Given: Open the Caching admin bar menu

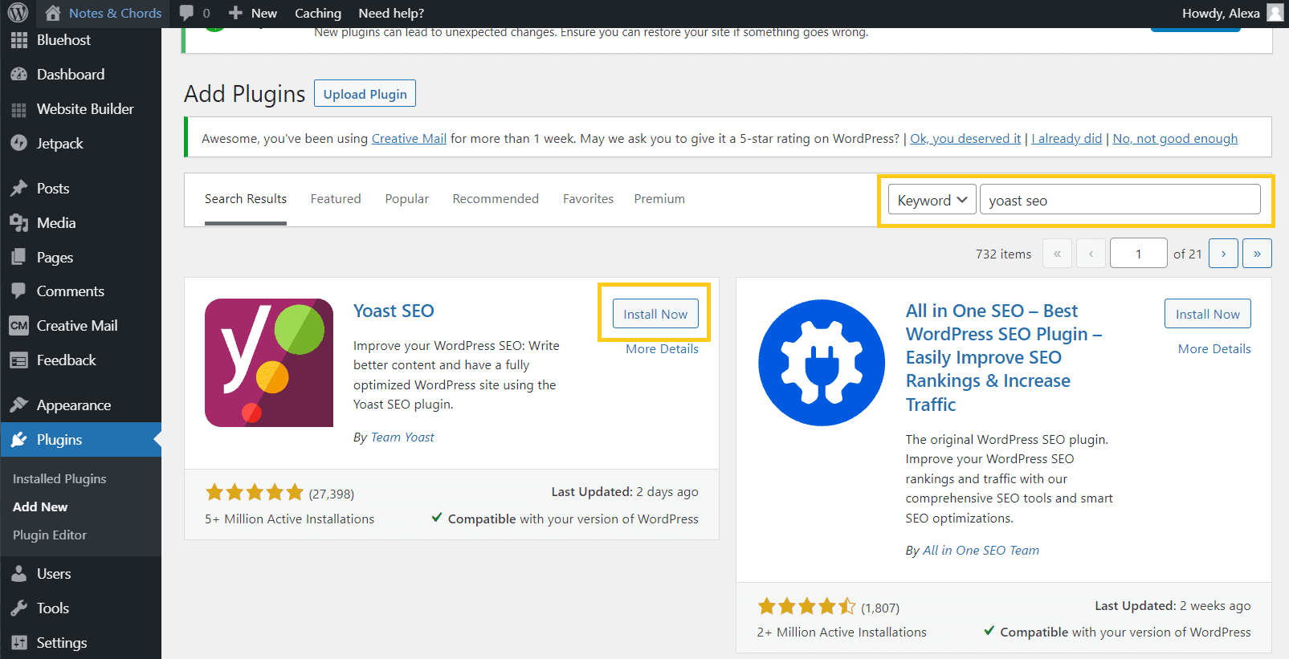Looking at the screenshot, I should point(318,13).
